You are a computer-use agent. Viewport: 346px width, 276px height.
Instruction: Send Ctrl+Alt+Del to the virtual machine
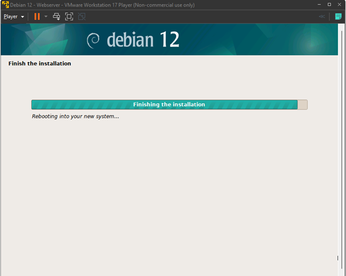click(x=56, y=16)
